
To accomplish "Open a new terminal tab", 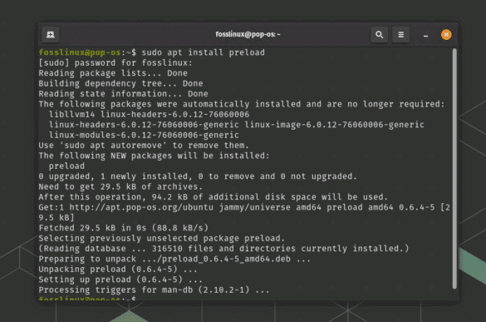I will pos(51,34).
